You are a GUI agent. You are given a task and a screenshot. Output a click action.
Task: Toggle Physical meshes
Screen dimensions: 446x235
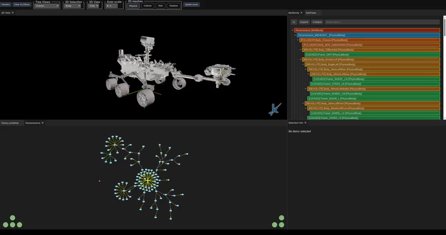tap(133, 6)
